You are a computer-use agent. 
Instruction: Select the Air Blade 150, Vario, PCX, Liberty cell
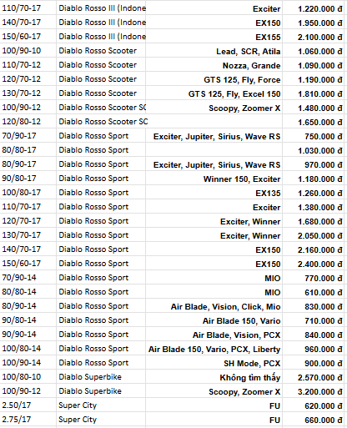214,349
